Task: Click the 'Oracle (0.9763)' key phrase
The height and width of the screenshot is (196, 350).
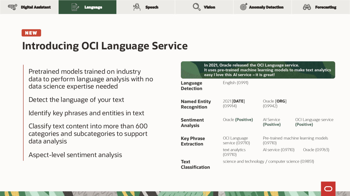Action: pos(316,150)
